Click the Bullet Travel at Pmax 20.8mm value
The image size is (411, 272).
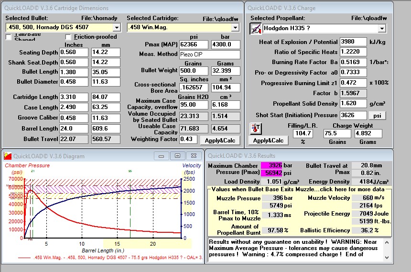point(363,165)
